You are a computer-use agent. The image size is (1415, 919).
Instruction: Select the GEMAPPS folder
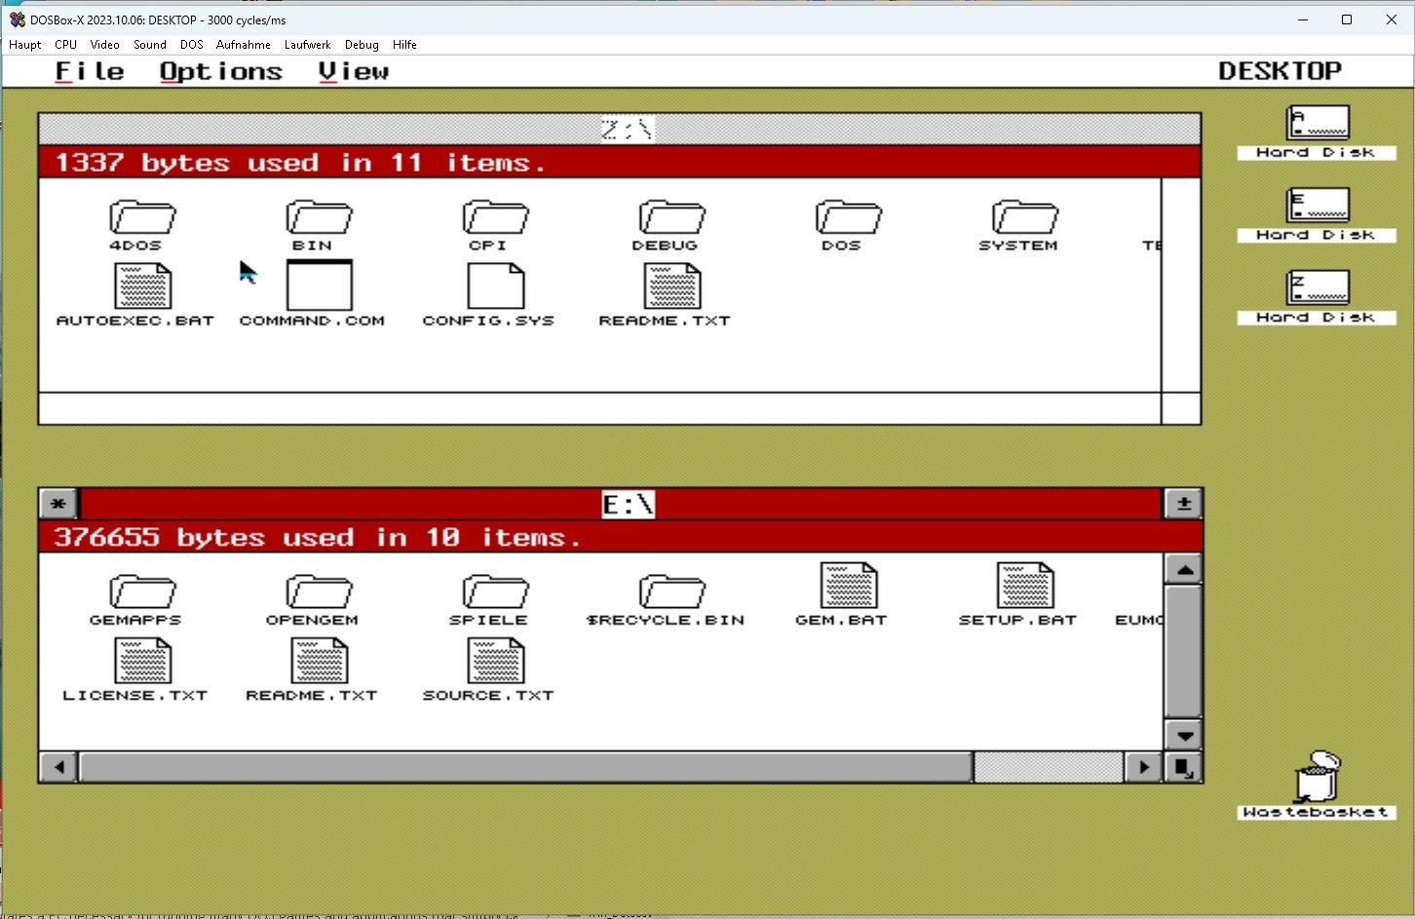pyautogui.click(x=142, y=592)
